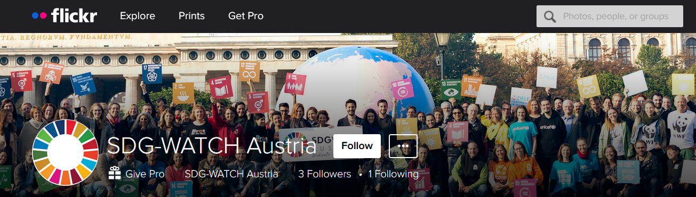Click the gift box icon
This screenshot has height=197, width=696.
(115, 174)
